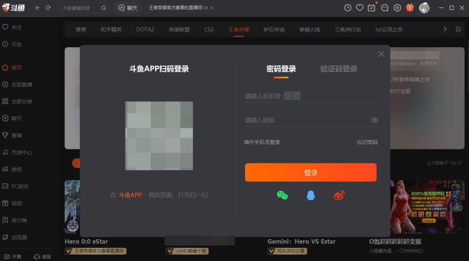Toggle password visibility eye icon
Screen dimensions: 469x261
click(374, 120)
